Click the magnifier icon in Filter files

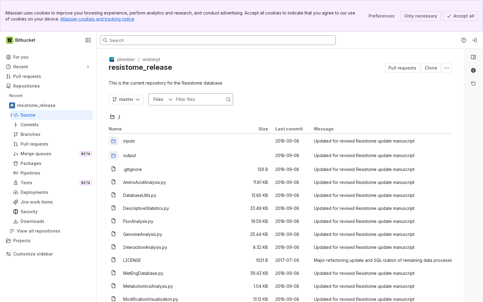tap(229, 99)
